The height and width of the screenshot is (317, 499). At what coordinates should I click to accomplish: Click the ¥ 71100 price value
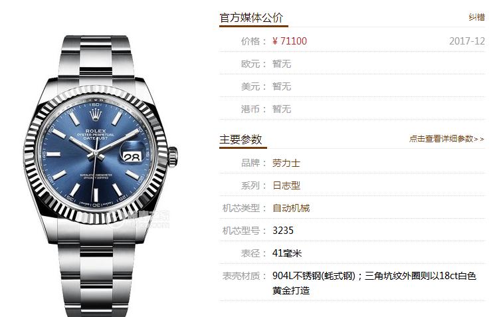click(x=289, y=41)
